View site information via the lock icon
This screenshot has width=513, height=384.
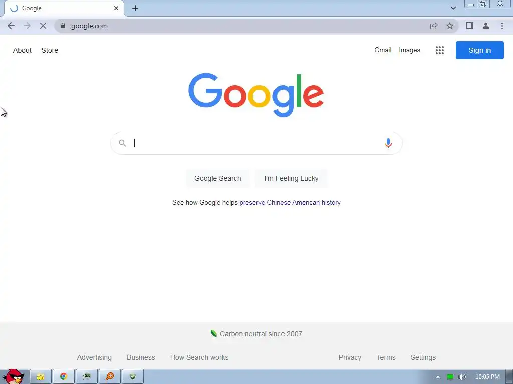click(x=63, y=26)
